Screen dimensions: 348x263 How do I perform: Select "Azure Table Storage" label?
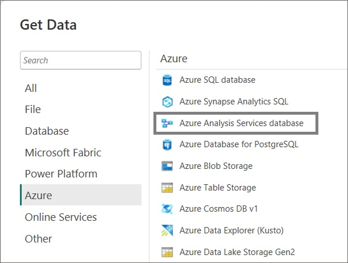coord(218,188)
